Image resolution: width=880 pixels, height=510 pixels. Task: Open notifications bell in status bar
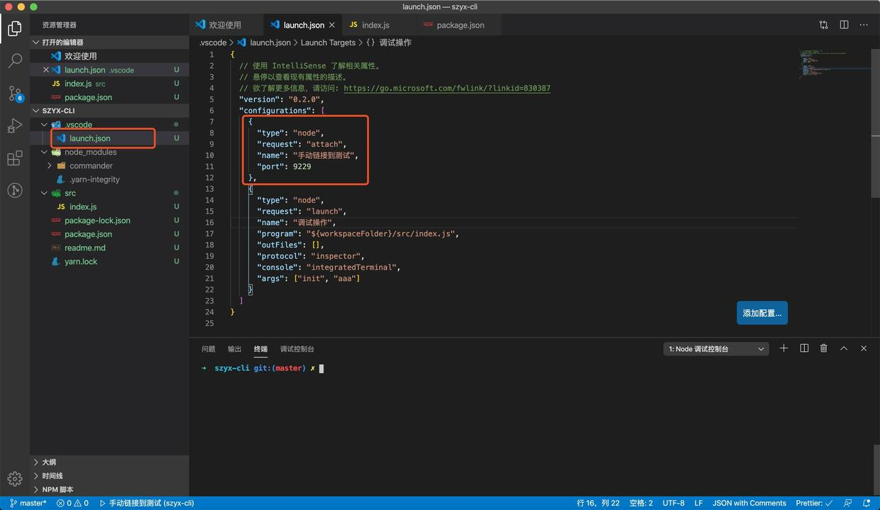click(x=867, y=503)
